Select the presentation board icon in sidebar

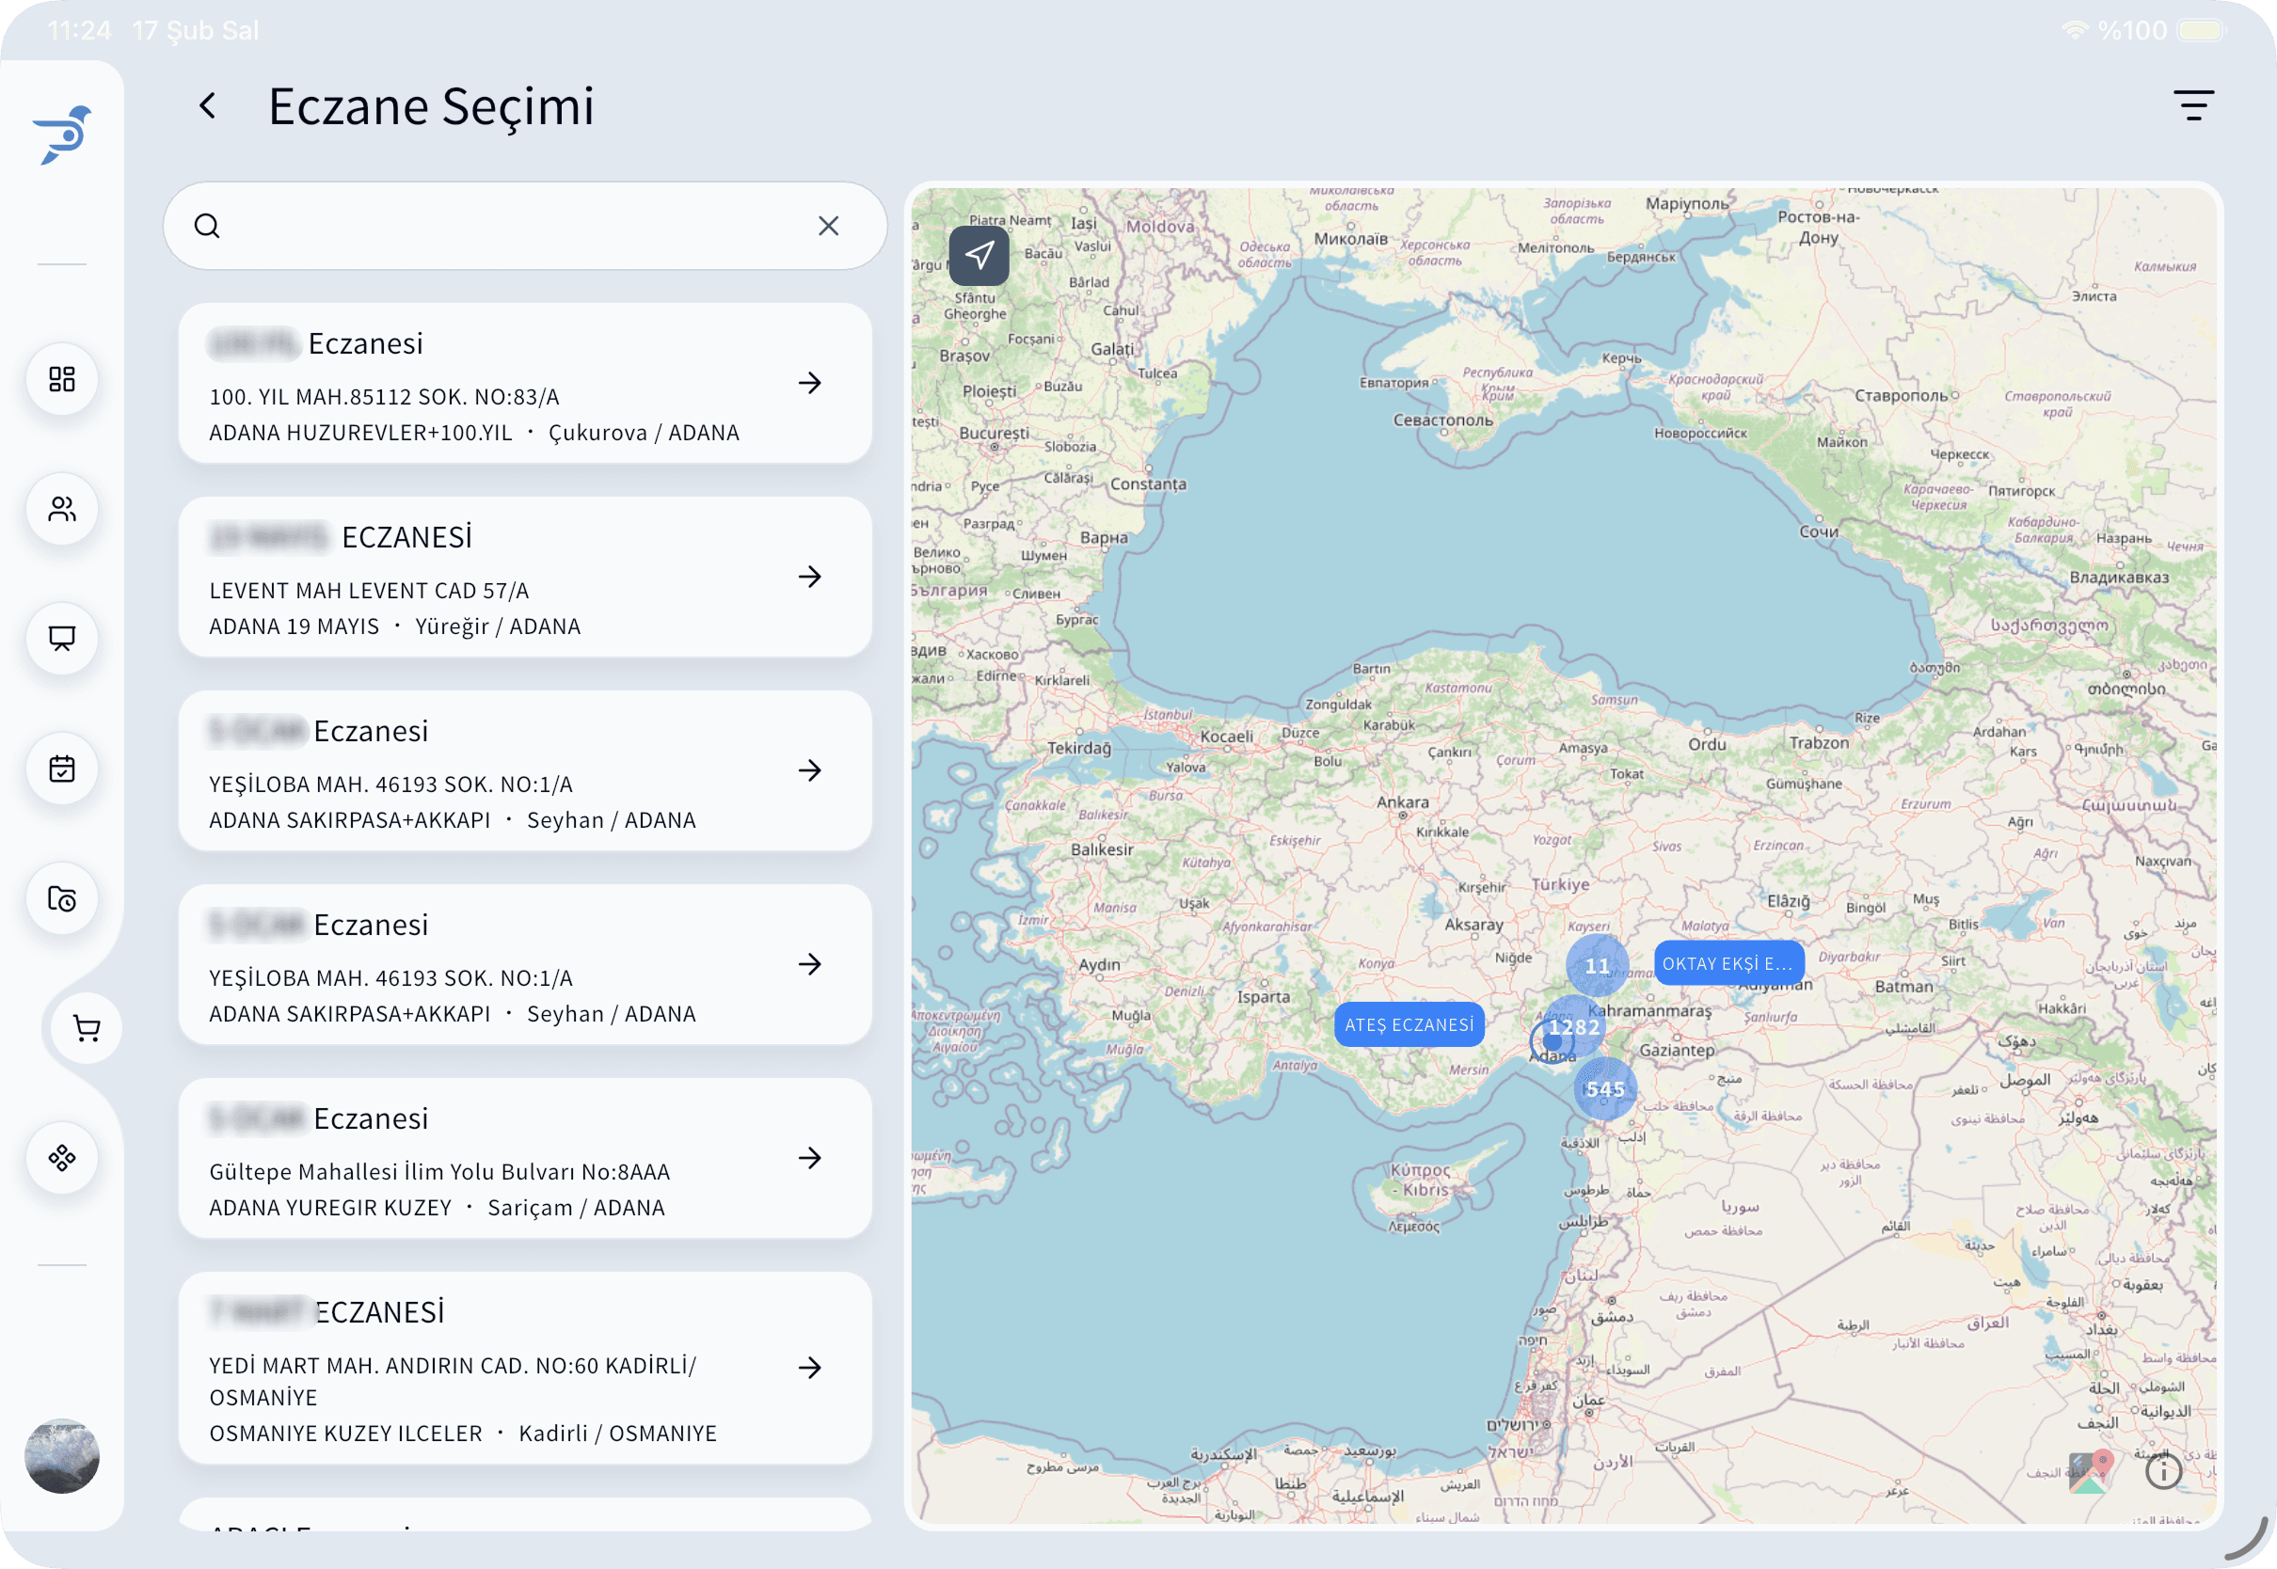62,639
